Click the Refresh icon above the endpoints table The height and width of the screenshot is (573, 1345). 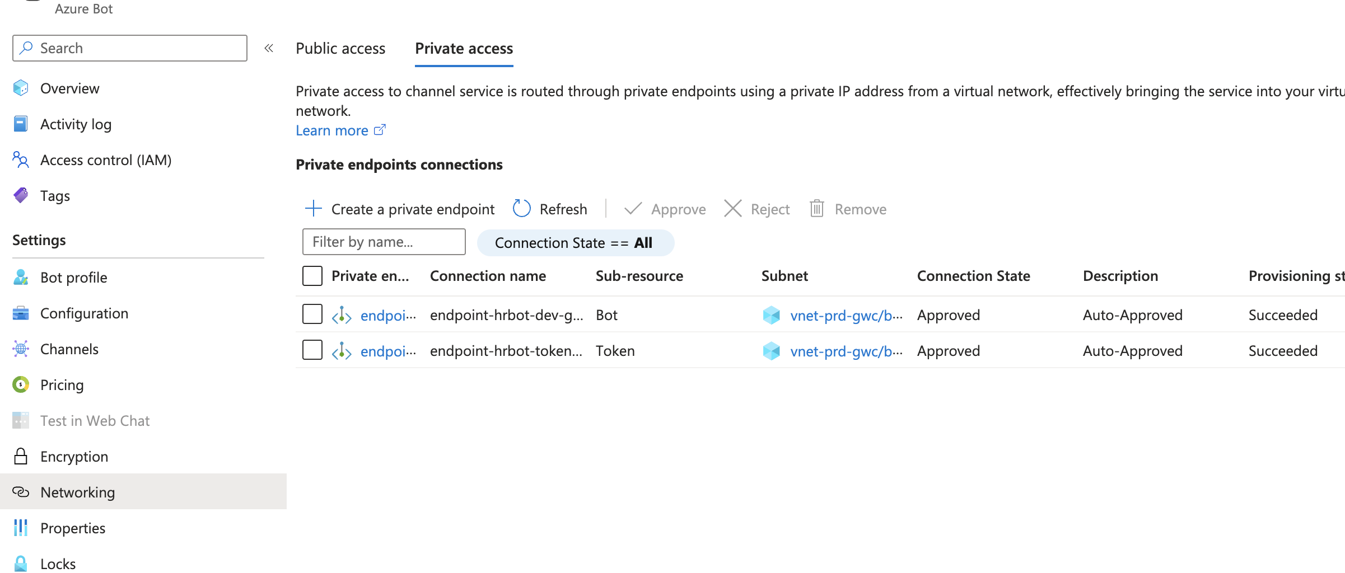[521, 208]
